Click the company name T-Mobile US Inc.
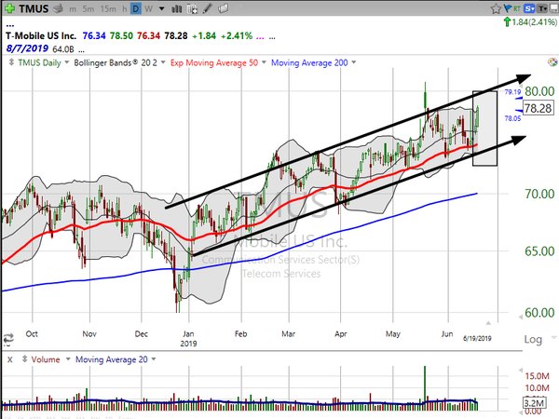 [x=41, y=35]
